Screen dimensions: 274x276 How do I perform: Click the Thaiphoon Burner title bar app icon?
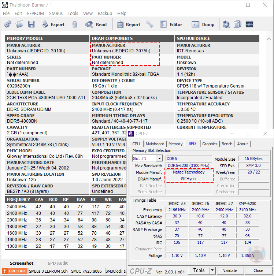5,5
